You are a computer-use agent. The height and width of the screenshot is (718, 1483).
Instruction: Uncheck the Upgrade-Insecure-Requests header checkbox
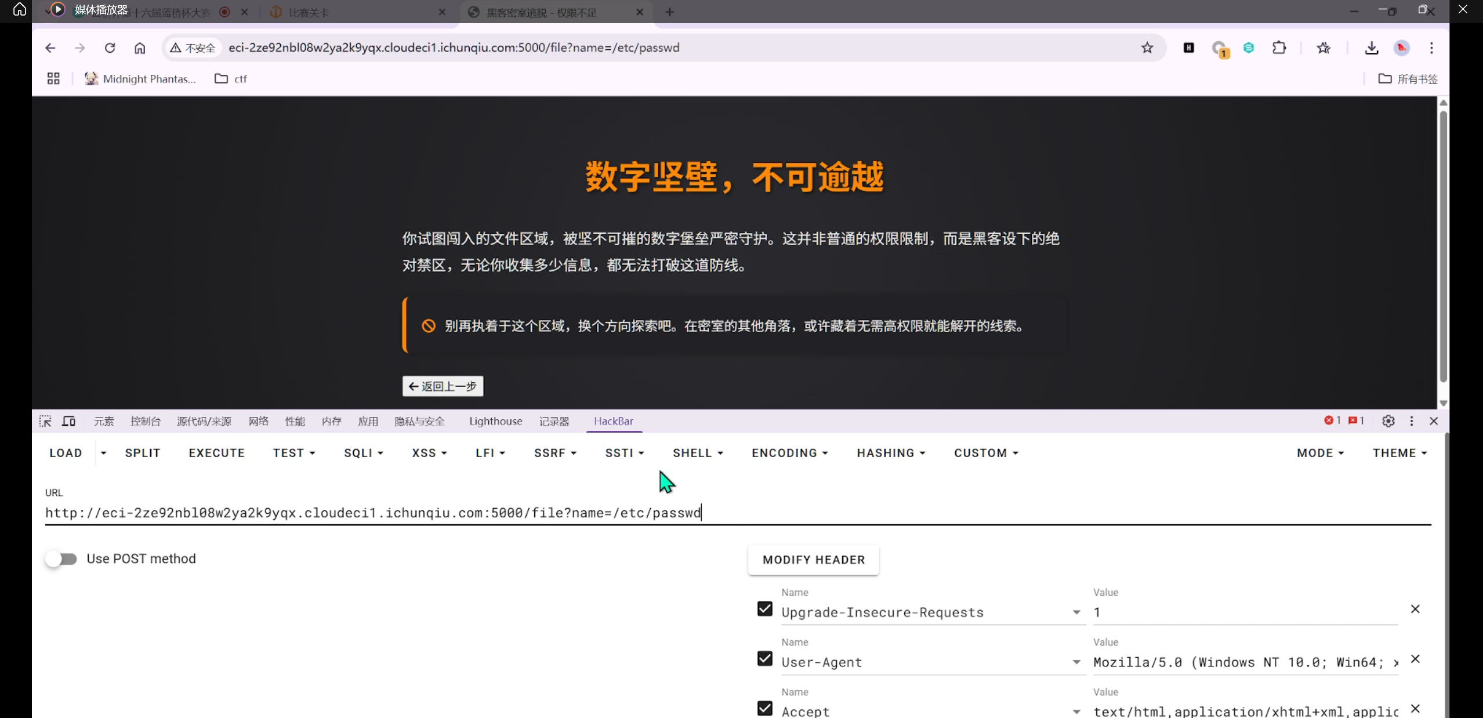point(765,609)
